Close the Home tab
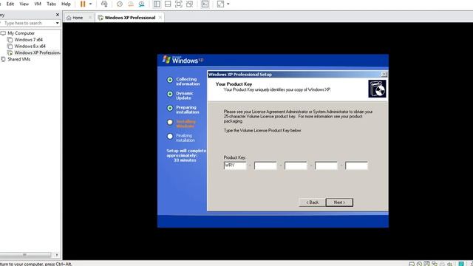 click(x=90, y=18)
